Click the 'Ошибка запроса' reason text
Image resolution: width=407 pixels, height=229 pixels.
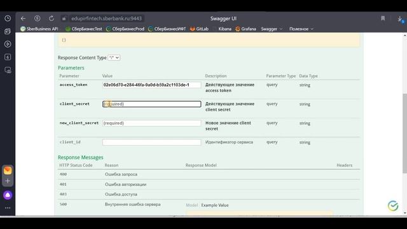point(121,174)
